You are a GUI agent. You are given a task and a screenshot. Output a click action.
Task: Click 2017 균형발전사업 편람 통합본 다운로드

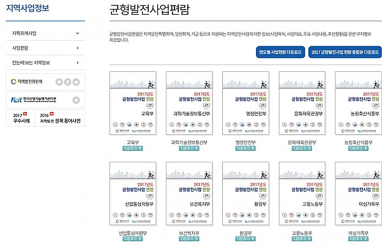(x=345, y=52)
